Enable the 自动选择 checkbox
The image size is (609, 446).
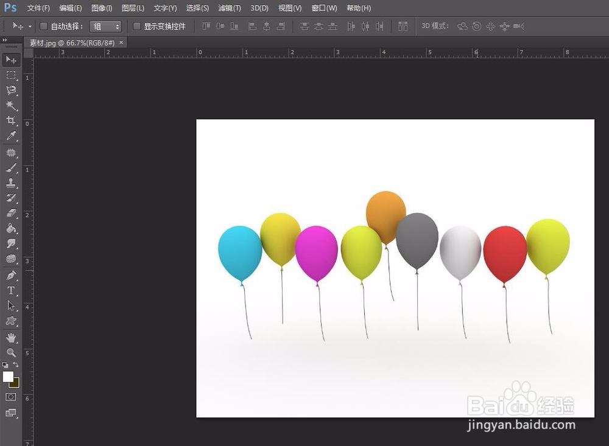44,26
